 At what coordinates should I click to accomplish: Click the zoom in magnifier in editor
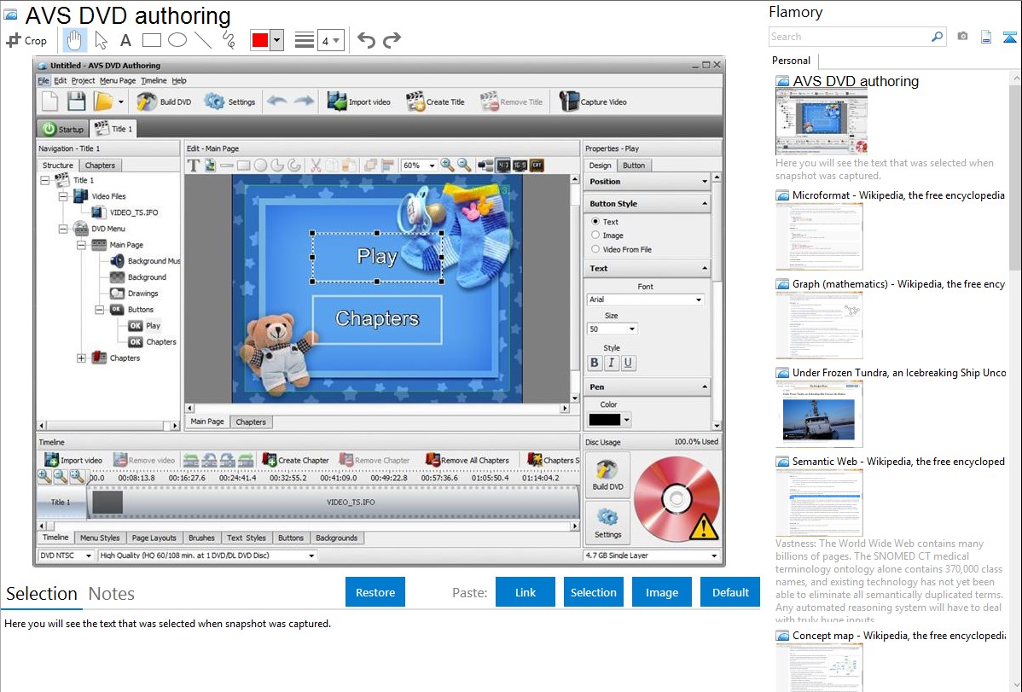[x=447, y=166]
